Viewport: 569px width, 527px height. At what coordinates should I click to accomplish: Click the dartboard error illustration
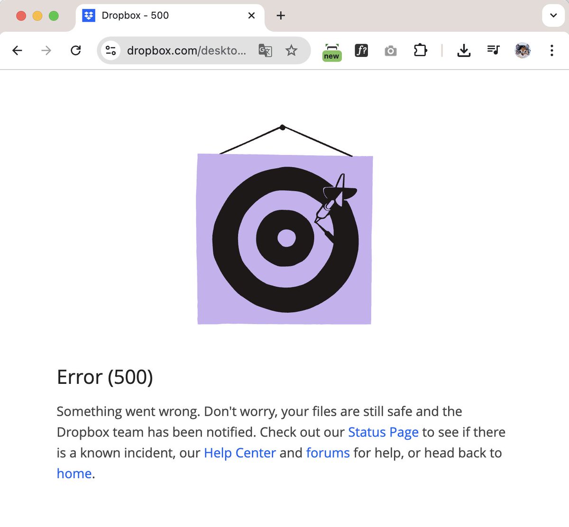point(284,226)
